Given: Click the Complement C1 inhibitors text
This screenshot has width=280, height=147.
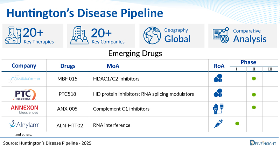Looking at the screenshot, I should [121, 109].
